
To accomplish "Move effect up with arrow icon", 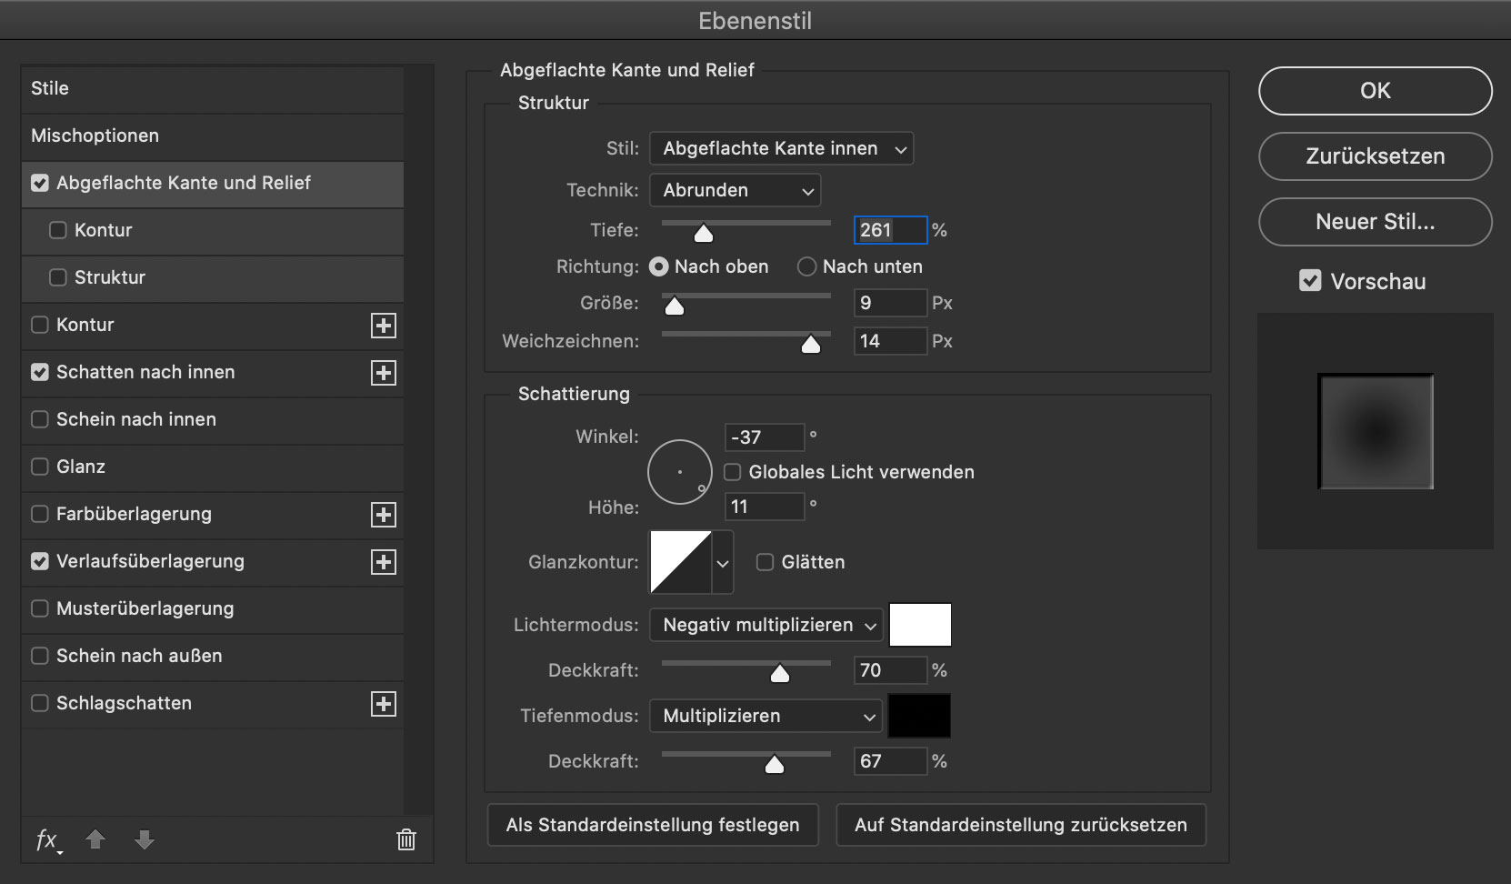I will pyautogui.click(x=95, y=839).
